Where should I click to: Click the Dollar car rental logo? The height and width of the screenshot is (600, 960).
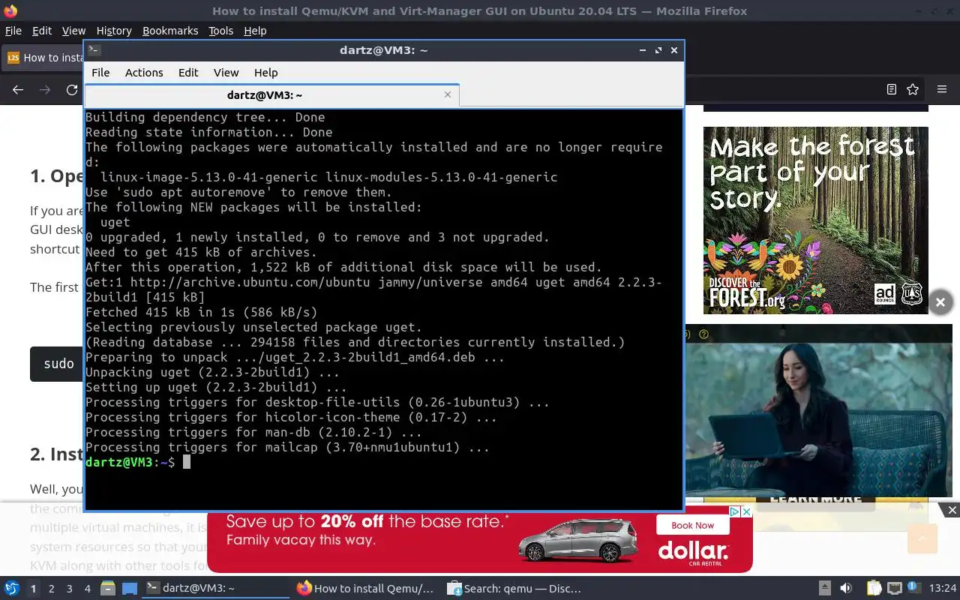click(x=694, y=555)
